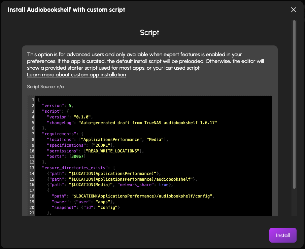Open Learn more about custom app installation link
This screenshot has width=305, height=249.
point(76,75)
